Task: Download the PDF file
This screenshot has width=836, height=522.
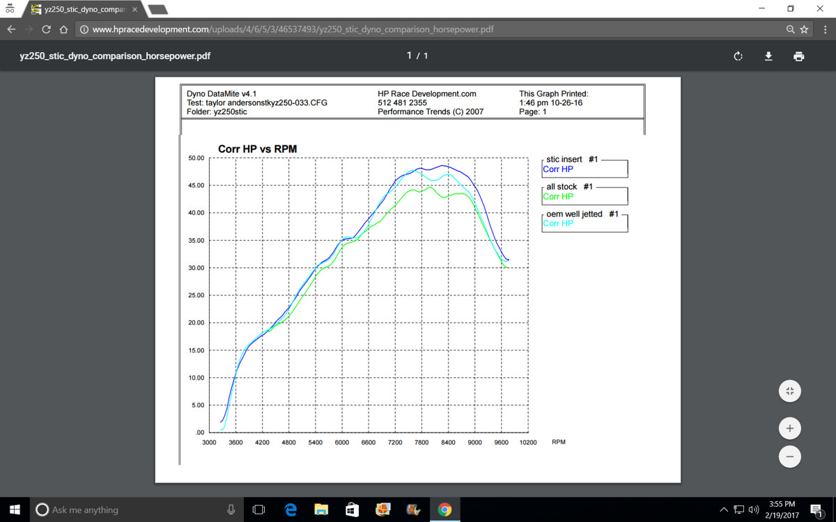Action: 768,56
